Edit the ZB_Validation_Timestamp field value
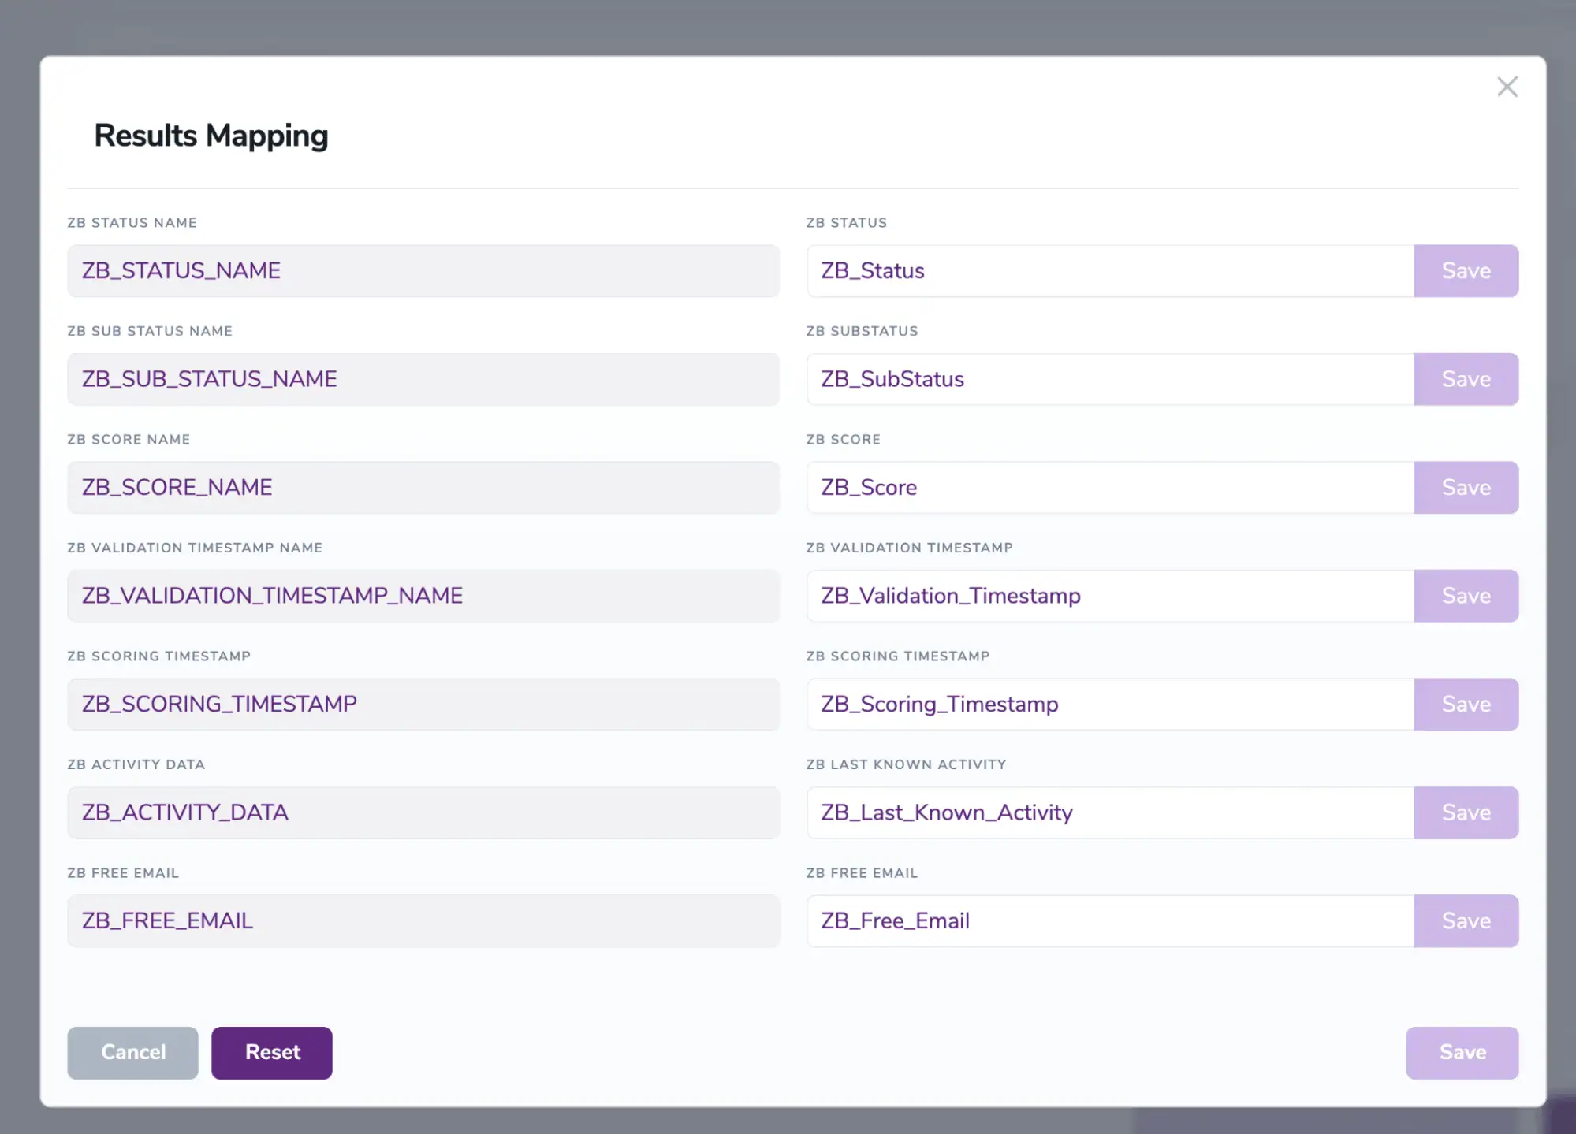Screen dimensions: 1576x1134 1104,596
